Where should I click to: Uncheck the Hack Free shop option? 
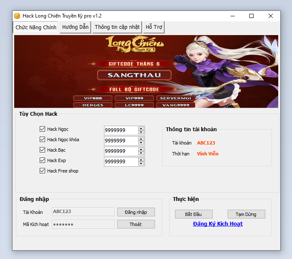[42, 171]
